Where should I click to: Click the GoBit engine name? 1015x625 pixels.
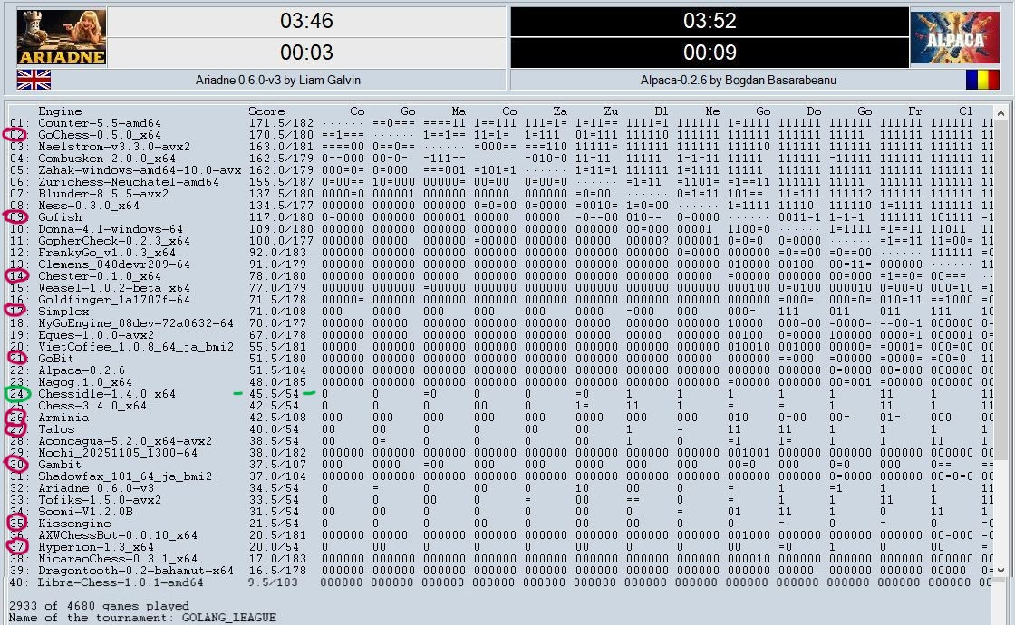(x=56, y=359)
